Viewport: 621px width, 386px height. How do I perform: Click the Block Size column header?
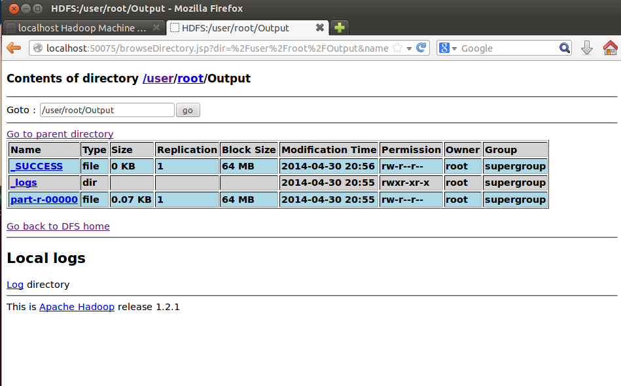[x=249, y=150]
